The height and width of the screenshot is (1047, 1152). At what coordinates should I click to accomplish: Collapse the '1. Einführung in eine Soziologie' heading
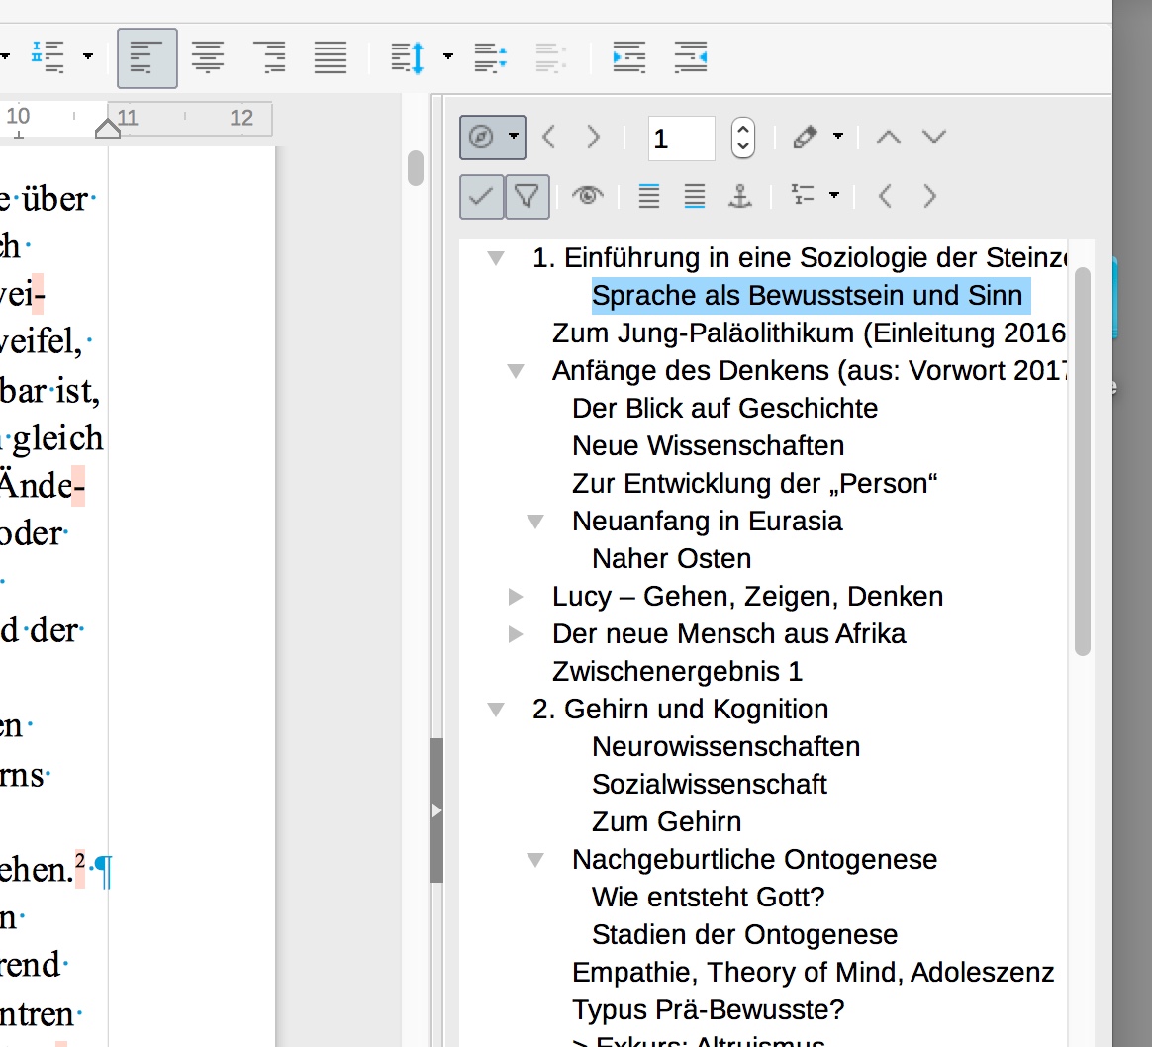point(496,258)
